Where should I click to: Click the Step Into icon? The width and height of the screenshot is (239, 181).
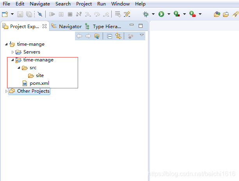point(88,14)
